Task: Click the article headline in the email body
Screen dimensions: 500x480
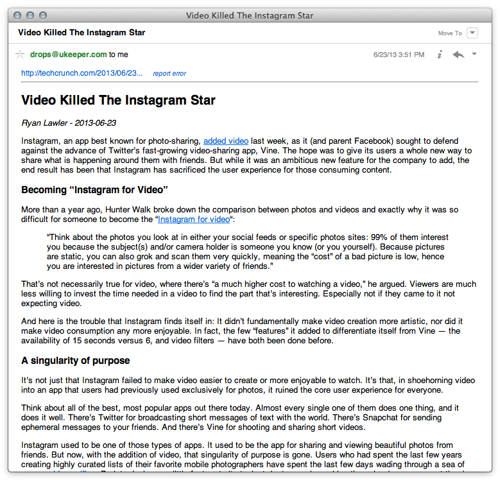Action: pos(118,100)
